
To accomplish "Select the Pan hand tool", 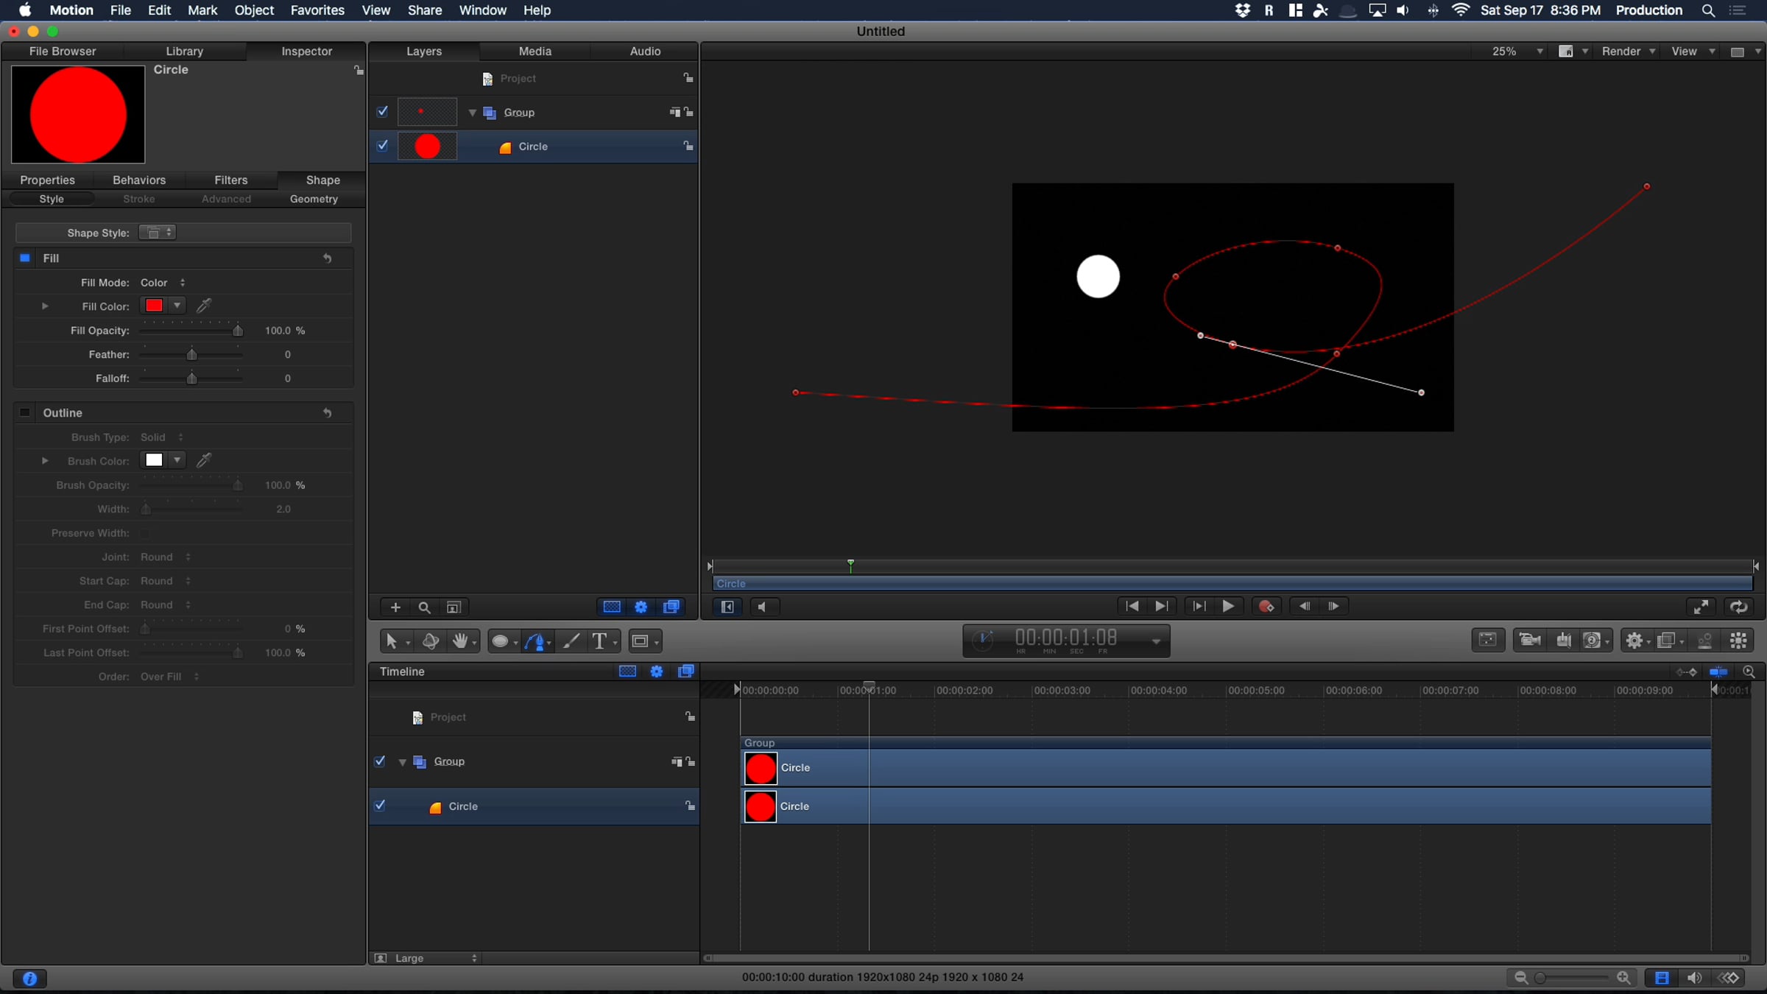I will [x=460, y=641].
